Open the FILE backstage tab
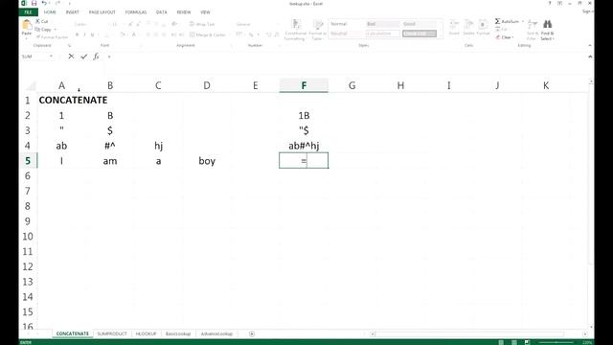Image resolution: width=613 pixels, height=345 pixels. [28, 12]
